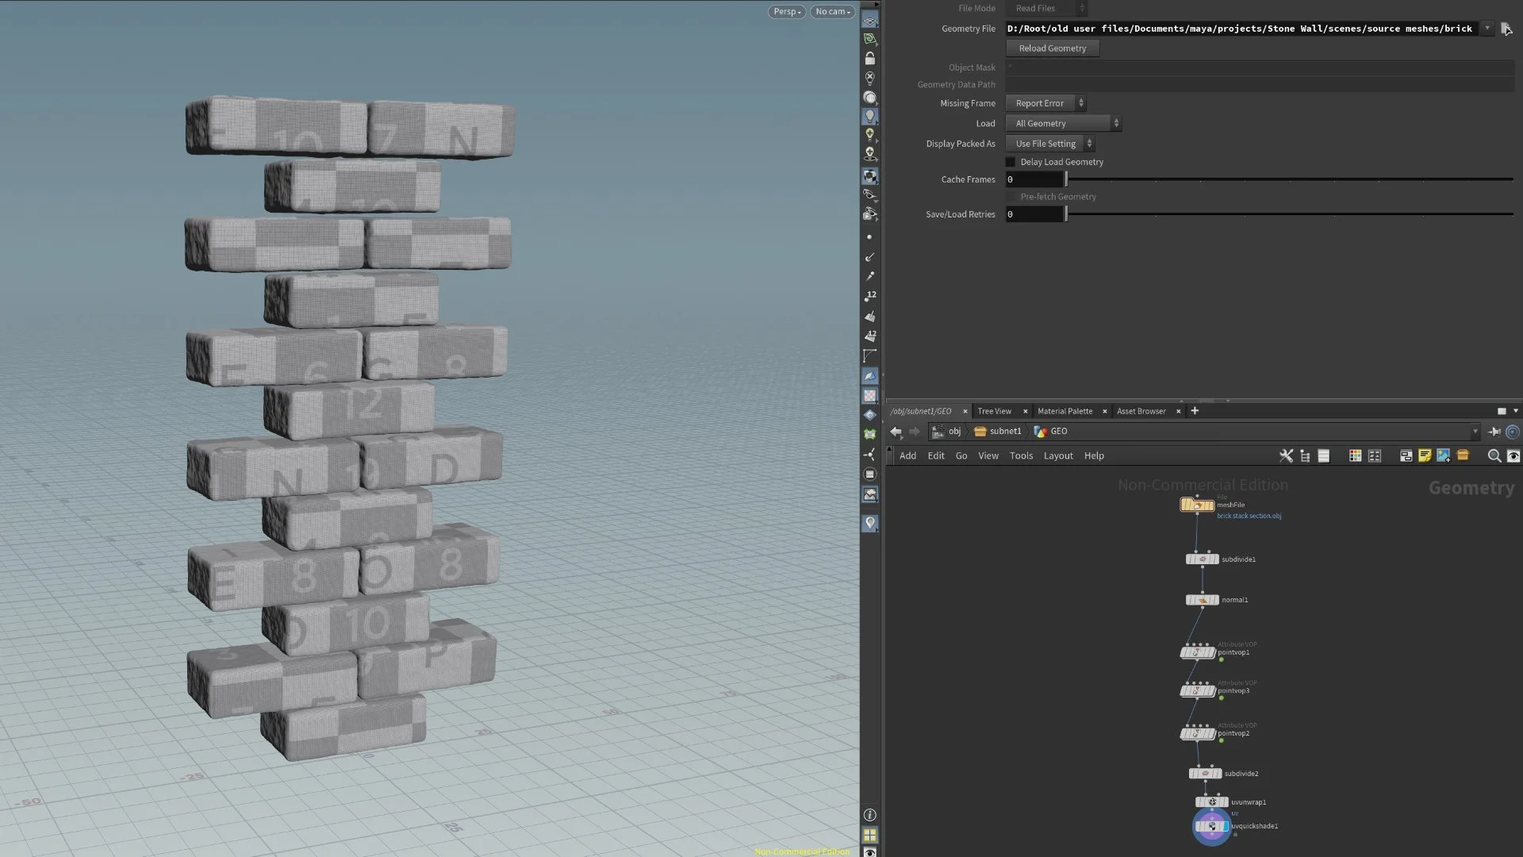Go back with the network path arrow
1523x857 pixels.
point(896,432)
